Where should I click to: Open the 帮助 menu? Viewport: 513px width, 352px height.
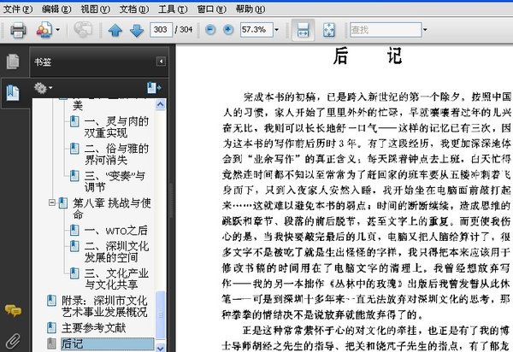click(251, 9)
